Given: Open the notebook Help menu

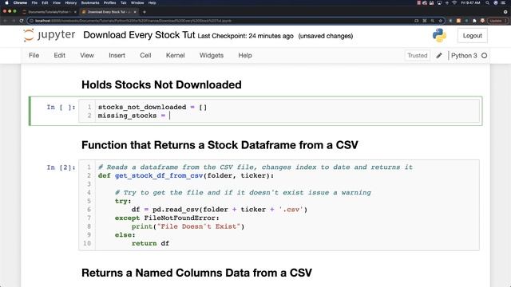Looking at the screenshot, I should [245, 55].
